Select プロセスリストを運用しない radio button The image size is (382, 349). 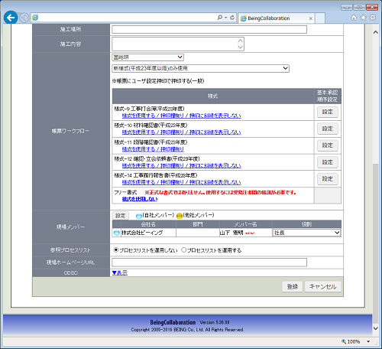point(116,250)
